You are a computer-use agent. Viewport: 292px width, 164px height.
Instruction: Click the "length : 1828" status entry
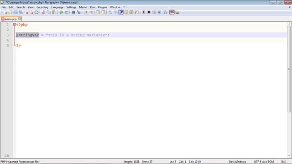click(131, 162)
